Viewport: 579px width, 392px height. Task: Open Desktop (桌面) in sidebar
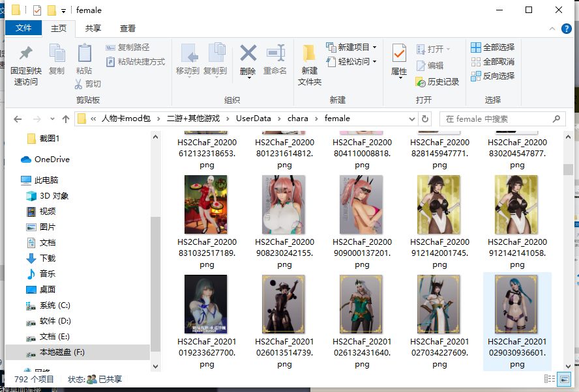click(x=40, y=290)
